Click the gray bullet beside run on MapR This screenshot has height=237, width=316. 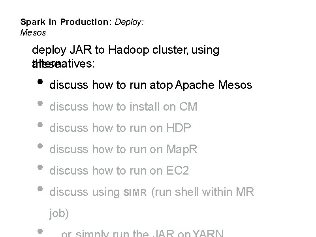40,146
